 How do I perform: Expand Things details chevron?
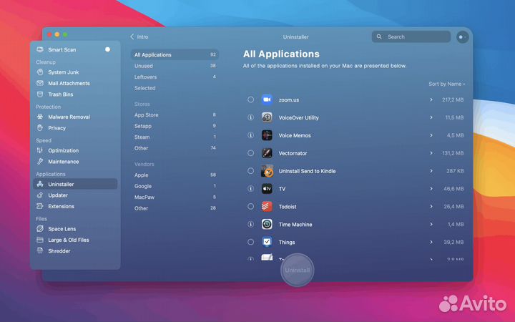click(431, 242)
